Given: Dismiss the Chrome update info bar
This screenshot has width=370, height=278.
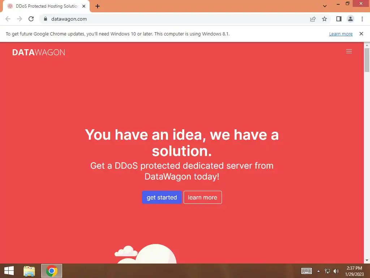Looking at the screenshot, I should (361, 34).
